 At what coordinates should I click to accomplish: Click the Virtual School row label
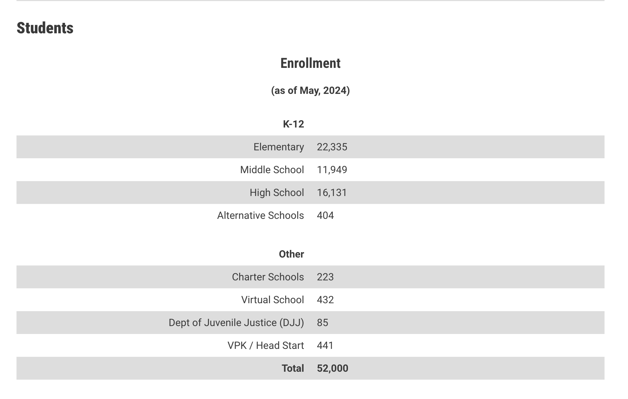272,300
